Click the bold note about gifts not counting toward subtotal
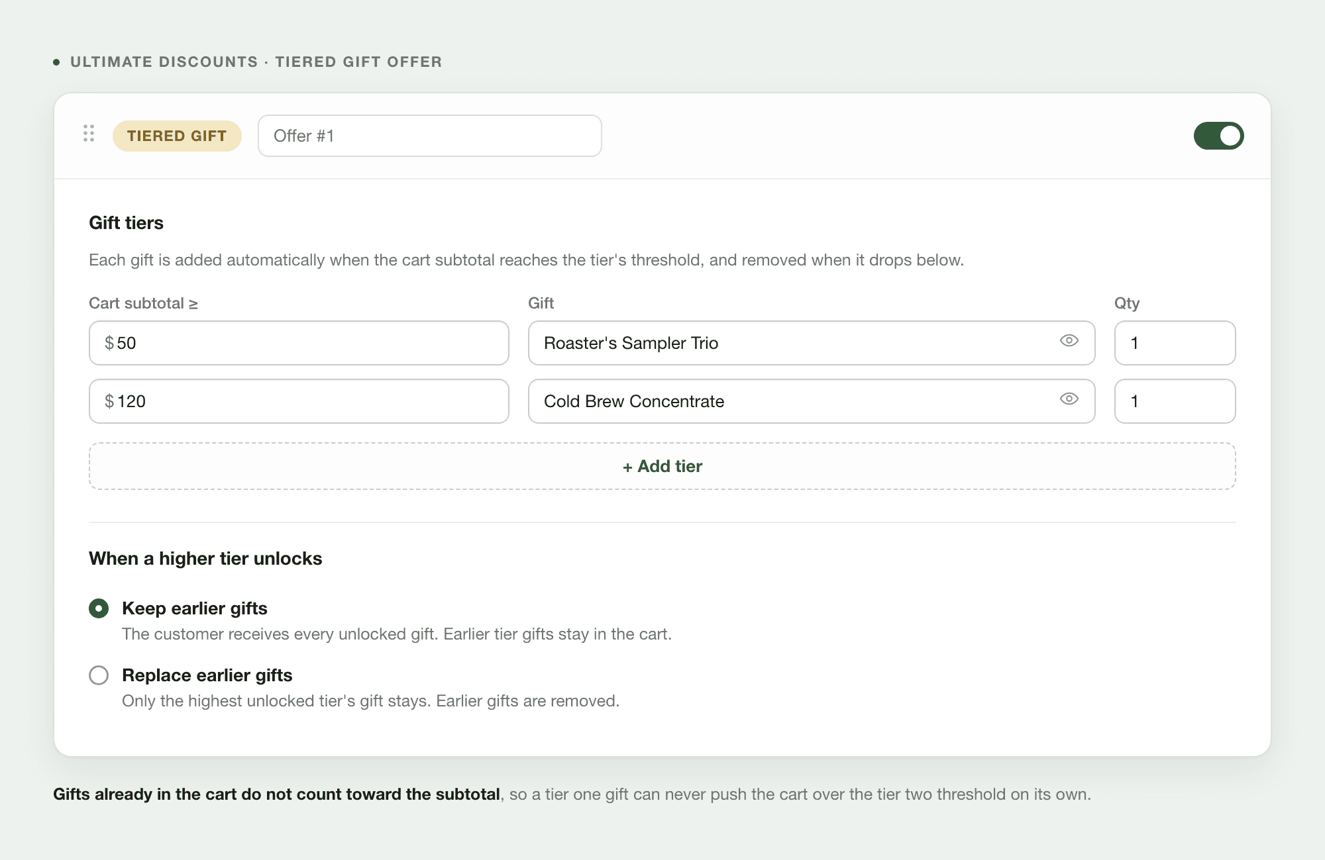 pyautogui.click(x=276, y=794)
